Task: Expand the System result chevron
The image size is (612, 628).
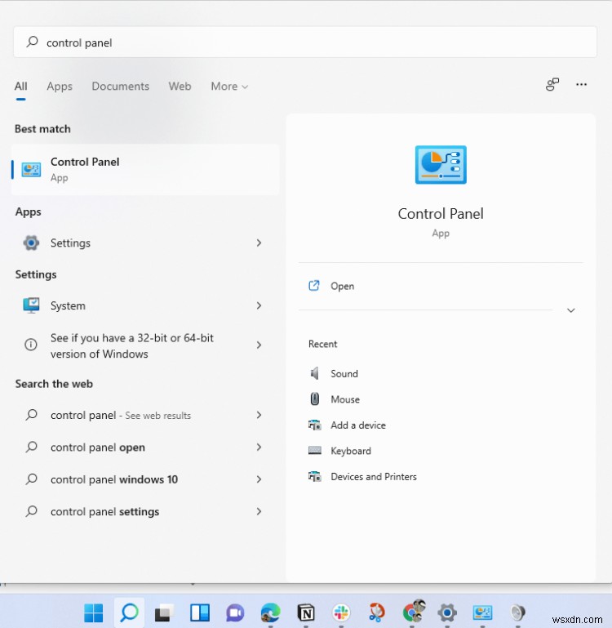Action: click(x=259, y=305)
